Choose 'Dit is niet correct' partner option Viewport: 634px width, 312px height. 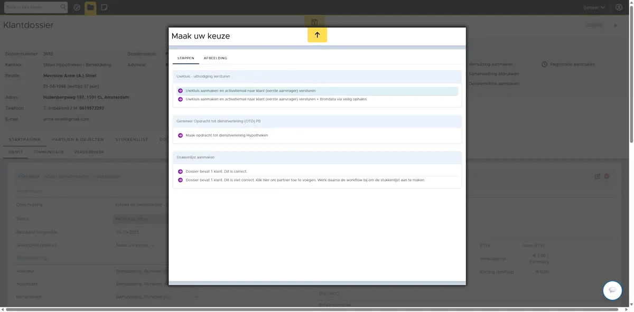(x=317, y=180)
